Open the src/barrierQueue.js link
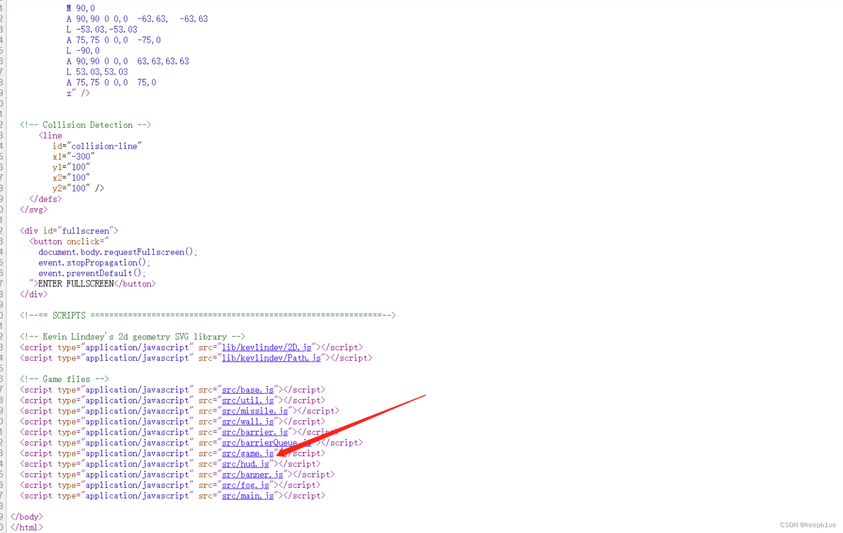The image size is (843, 533). point(267,443)
